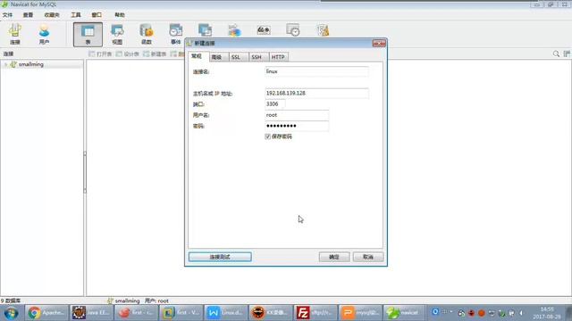Open the Event (事件) toolbar icon
Image resolution: width=572 pixels, height=321 pixels.
[175, 34]
